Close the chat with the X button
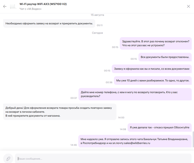The image size is (194, 163). pyautogui.click(x=188, y=6)
